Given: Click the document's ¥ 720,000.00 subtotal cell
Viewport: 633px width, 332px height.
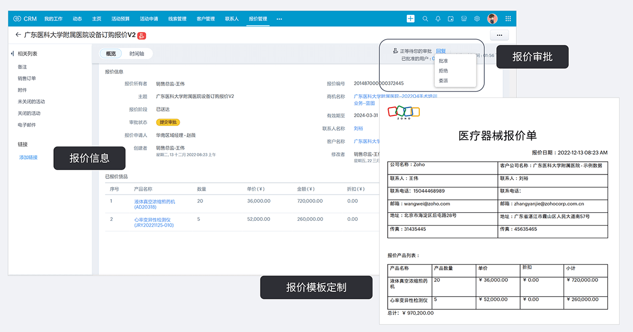Looking at the screenshot, I should click(582, 280).
